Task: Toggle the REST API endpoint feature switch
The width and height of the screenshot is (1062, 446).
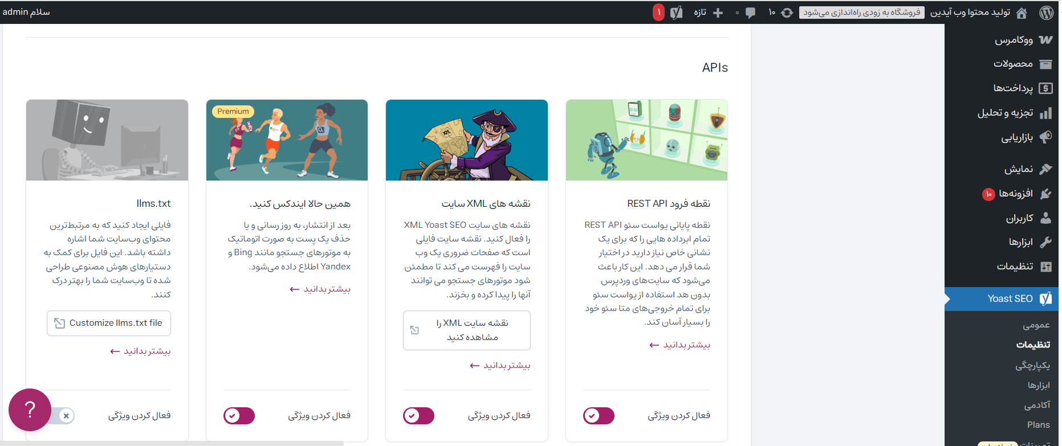Action: [x=599, y=416]
